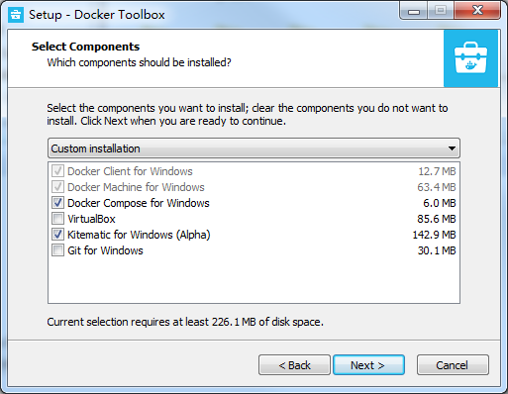
Task: Minimize the setup window
Action: [x=414, y=11]
